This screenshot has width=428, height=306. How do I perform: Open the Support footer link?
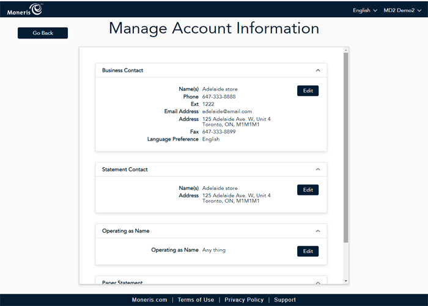point(285,300)
